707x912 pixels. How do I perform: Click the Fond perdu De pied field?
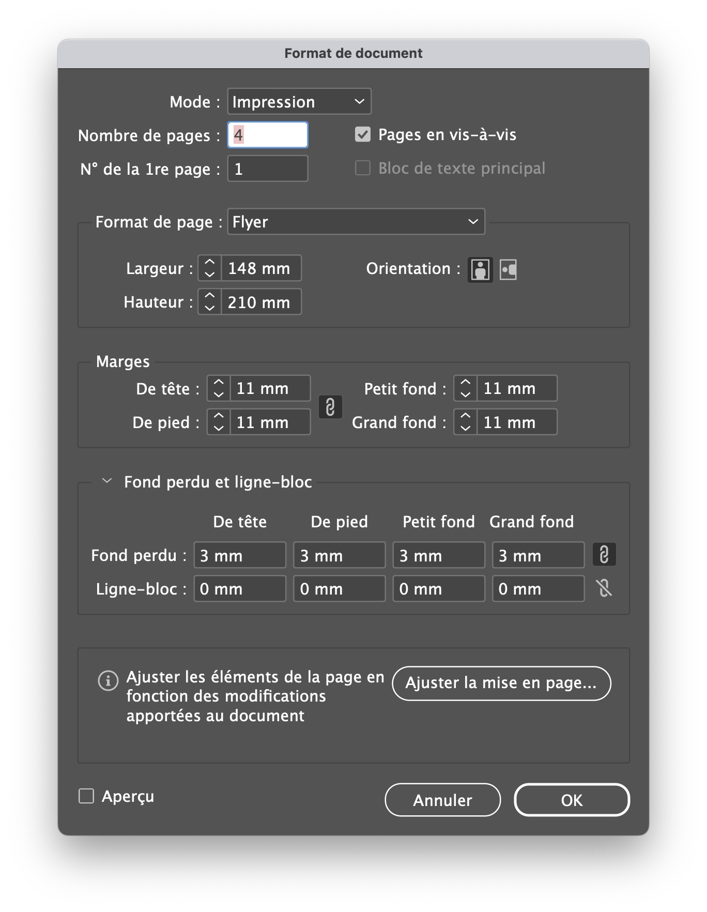tap(339, 555)
